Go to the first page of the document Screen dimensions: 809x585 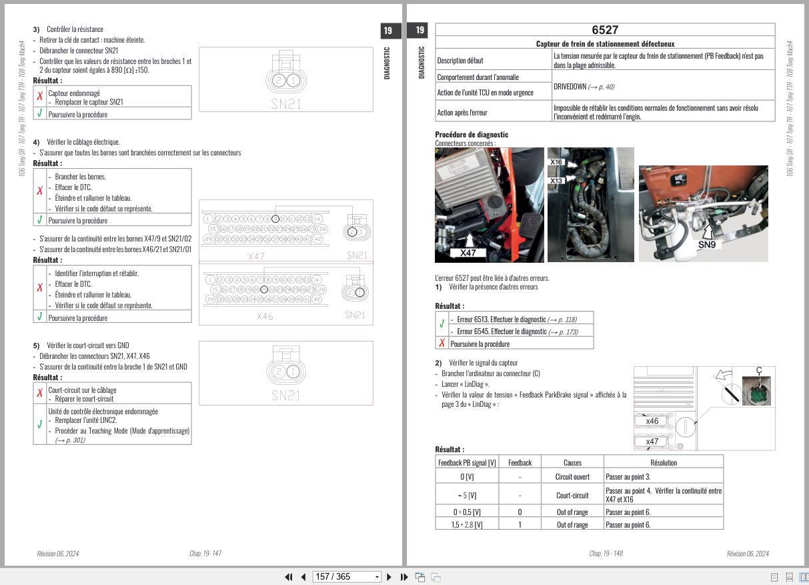[x=289, y=576]
